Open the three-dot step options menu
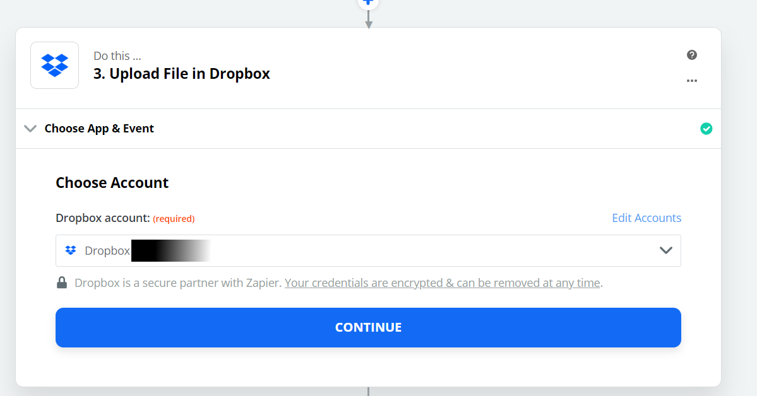 [692, 81]
